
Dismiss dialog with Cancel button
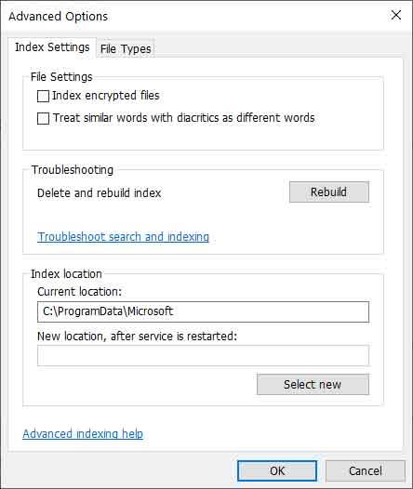click(x=366, y=471)
